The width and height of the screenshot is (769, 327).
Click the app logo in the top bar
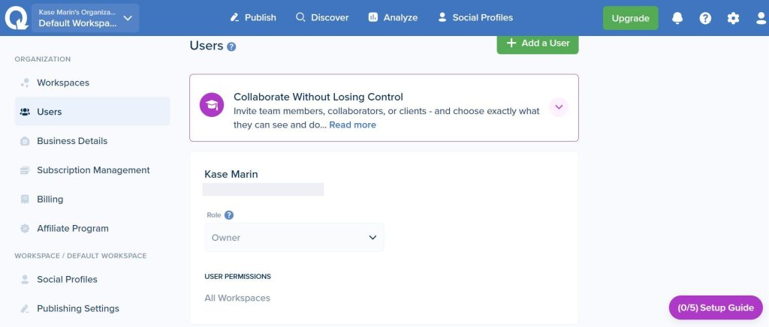(x=17, y=18)
